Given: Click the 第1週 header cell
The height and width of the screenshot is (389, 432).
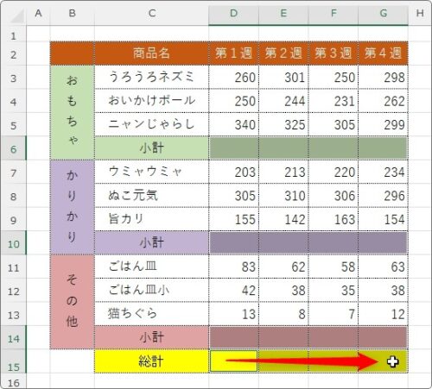Looking at the screenshot, I should click(233, 53).
